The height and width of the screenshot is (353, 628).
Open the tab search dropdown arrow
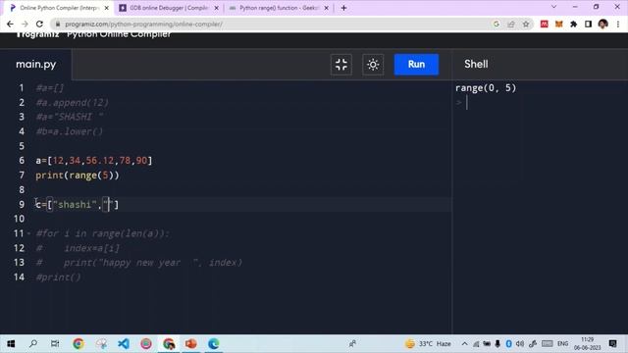[553, 7]
